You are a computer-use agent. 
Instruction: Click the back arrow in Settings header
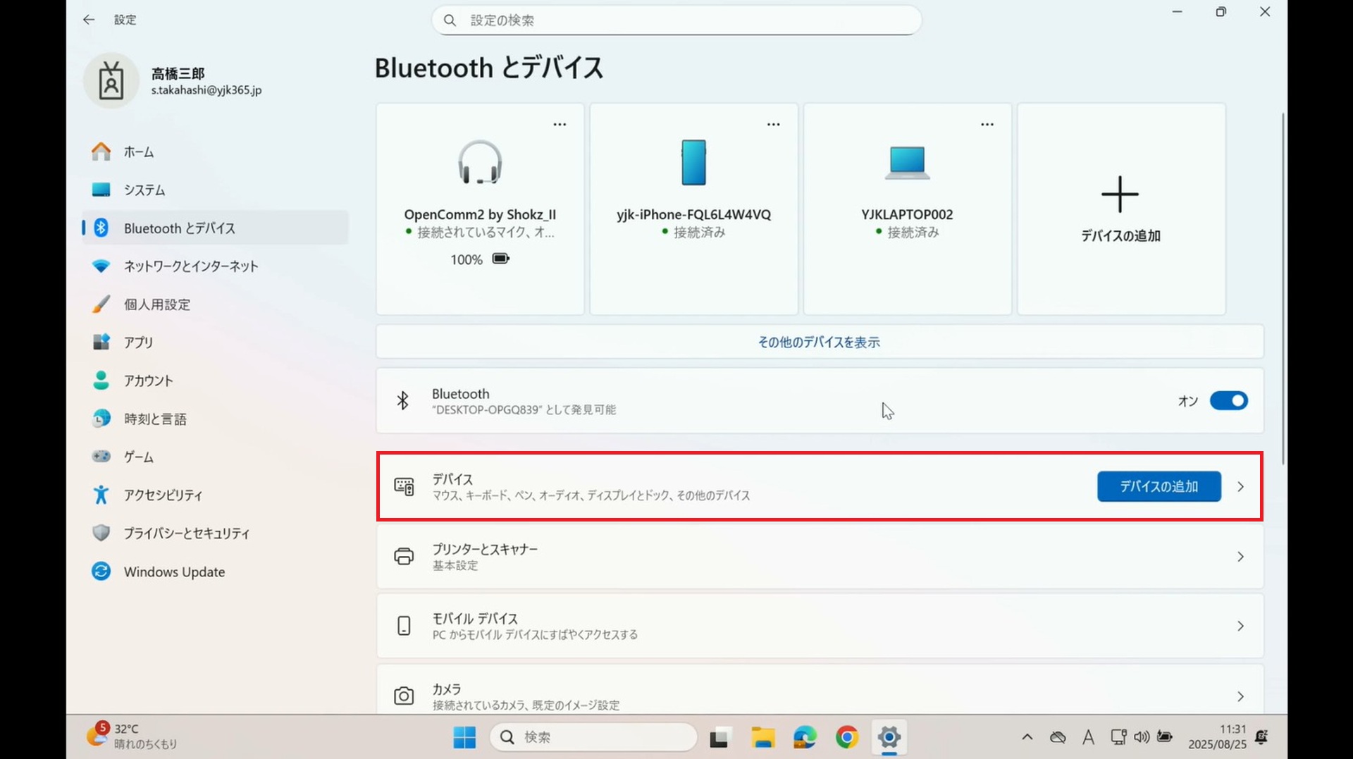click(x=89, y=20)
